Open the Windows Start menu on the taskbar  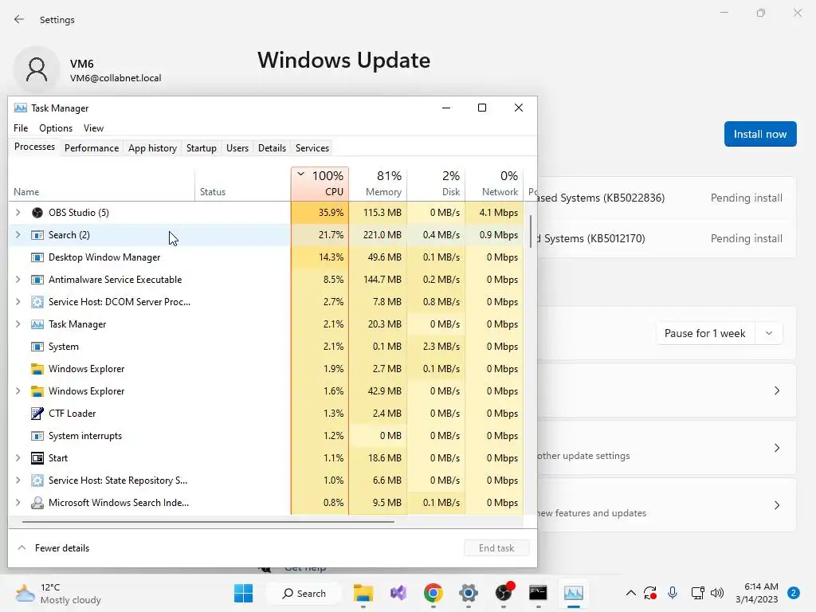243,593
